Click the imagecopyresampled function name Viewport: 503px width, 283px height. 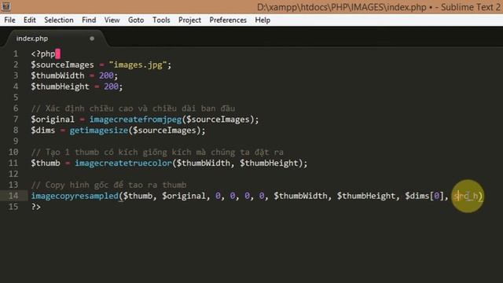pos(75,196)
